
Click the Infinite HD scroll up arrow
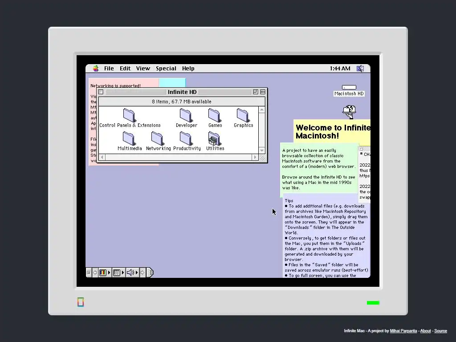click(262, 110)
